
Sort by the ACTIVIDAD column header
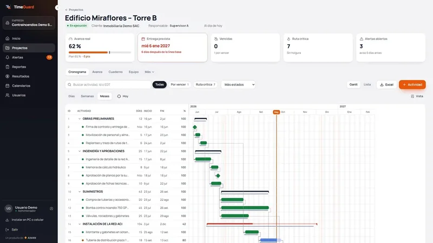(x=84, y=111)
